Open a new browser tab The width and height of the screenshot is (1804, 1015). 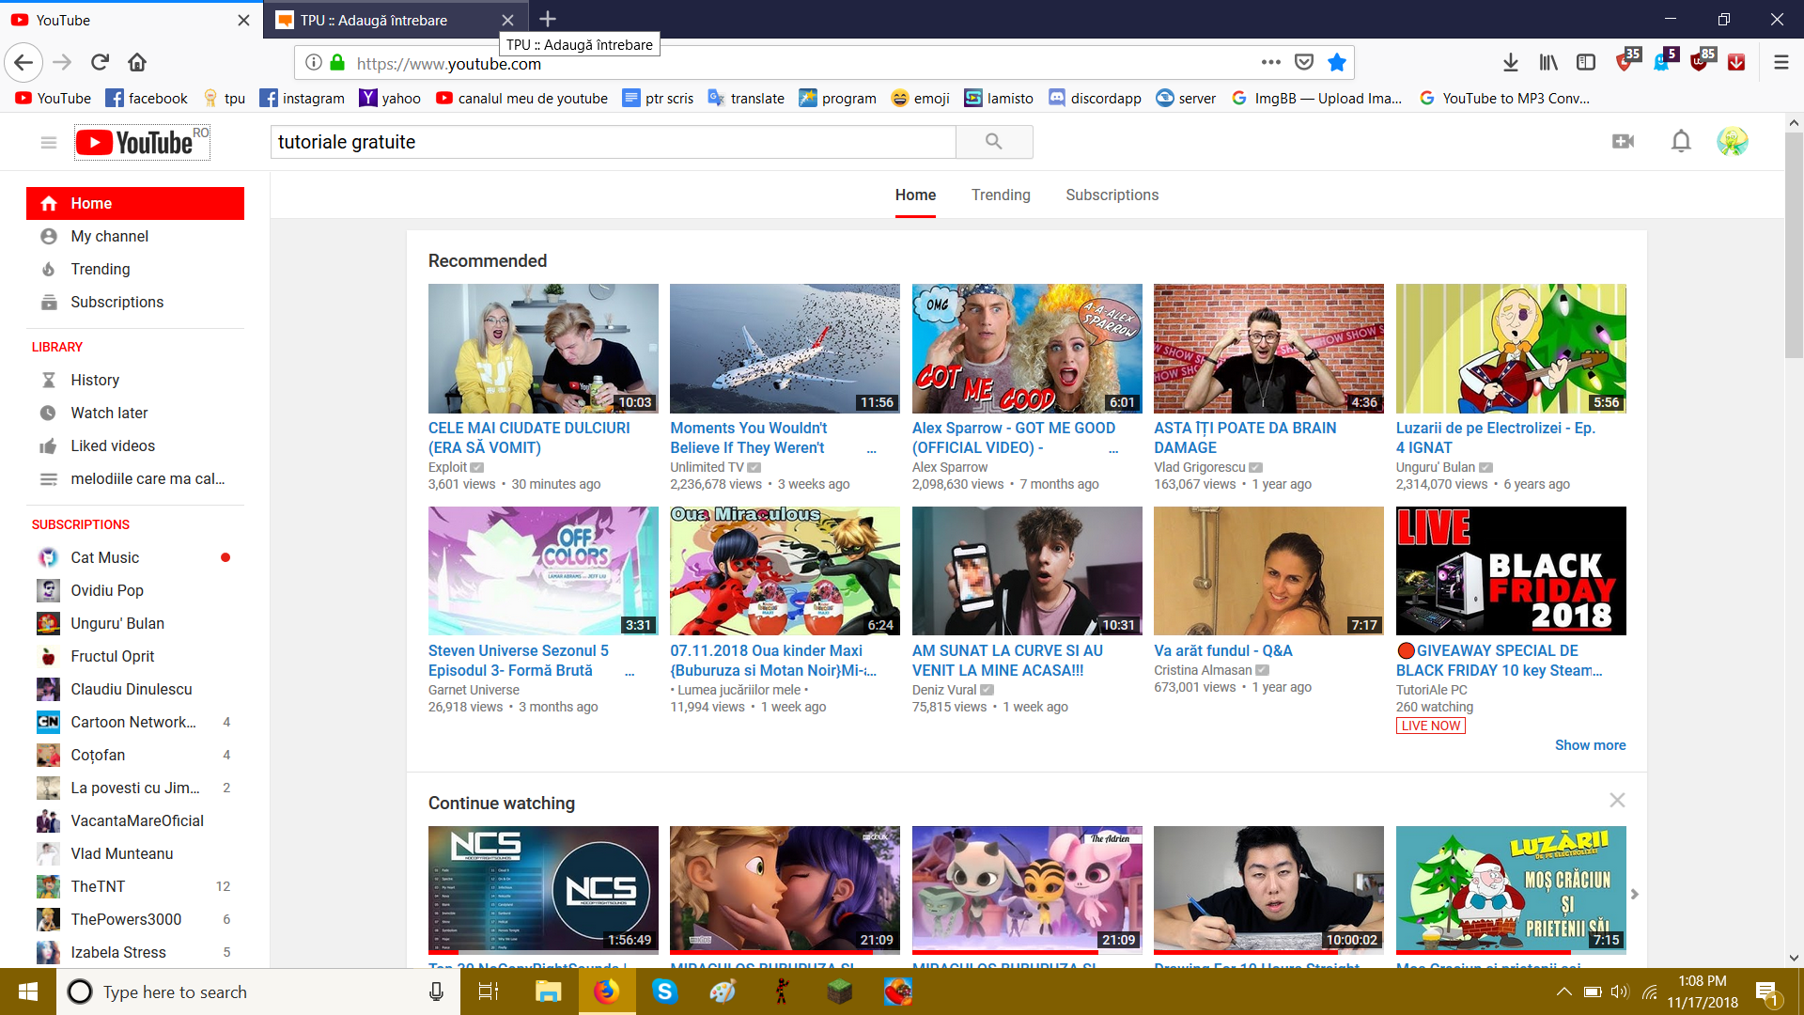(548, 19)
